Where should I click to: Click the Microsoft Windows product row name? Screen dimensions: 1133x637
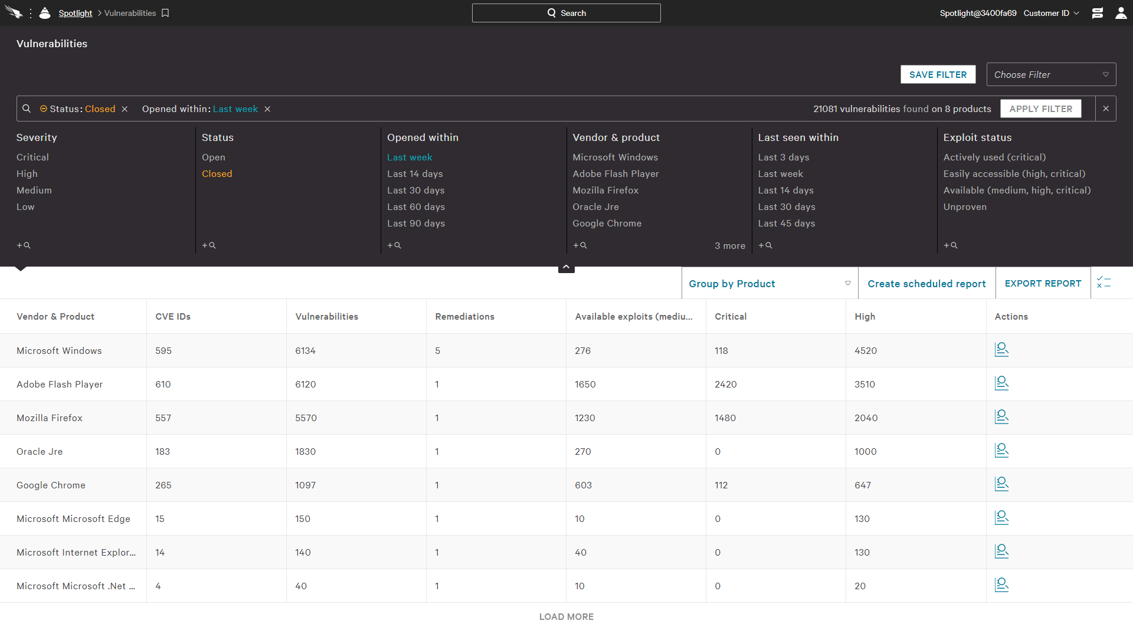tap(59, 351)
